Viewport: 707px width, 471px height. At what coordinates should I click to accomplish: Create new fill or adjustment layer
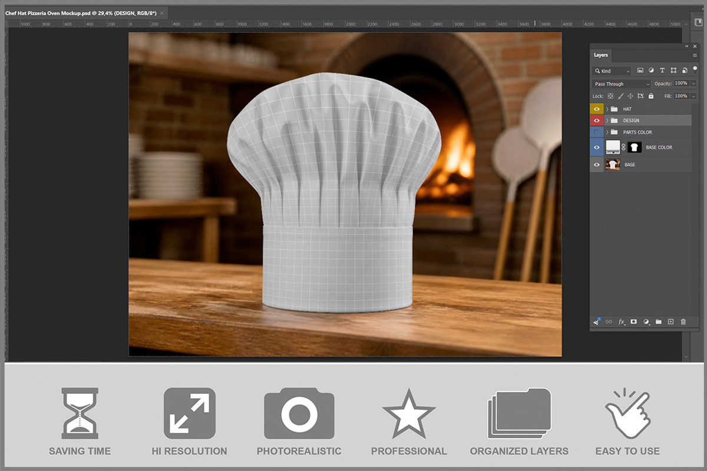(x=646, y=322)
